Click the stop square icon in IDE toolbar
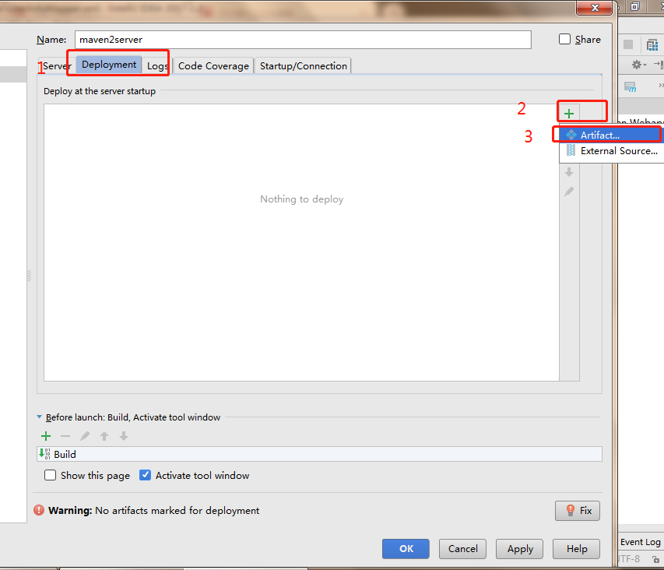664x570 pixels. click(x=628, y=44)
